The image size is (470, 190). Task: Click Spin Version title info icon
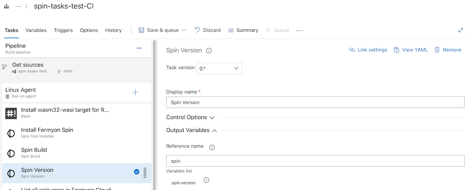[209, 51]
